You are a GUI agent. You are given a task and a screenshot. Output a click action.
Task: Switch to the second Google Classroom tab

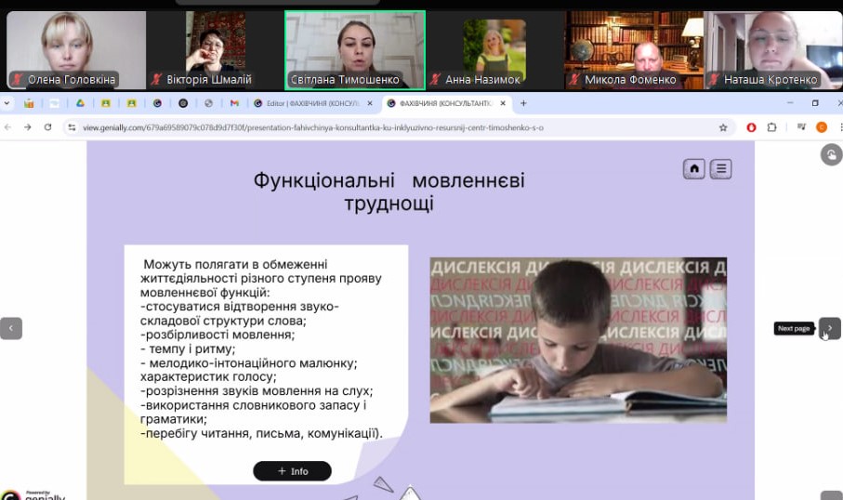[x=132, y=103]
